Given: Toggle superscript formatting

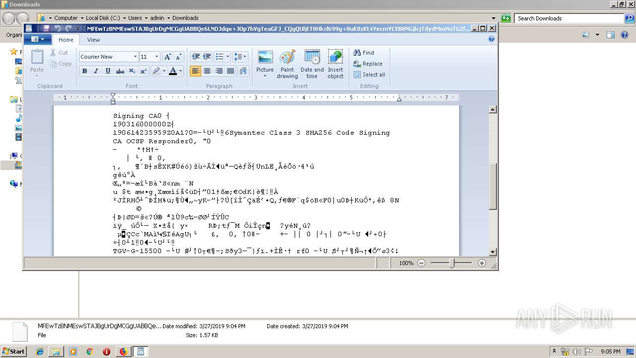Looking at the screenshot, I should (143, 71).
